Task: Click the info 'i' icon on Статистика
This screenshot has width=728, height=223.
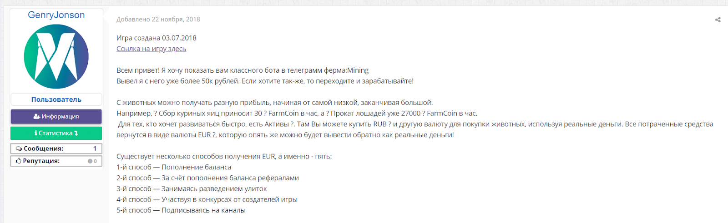Action: pyautogui.click(x=36, y=133)
